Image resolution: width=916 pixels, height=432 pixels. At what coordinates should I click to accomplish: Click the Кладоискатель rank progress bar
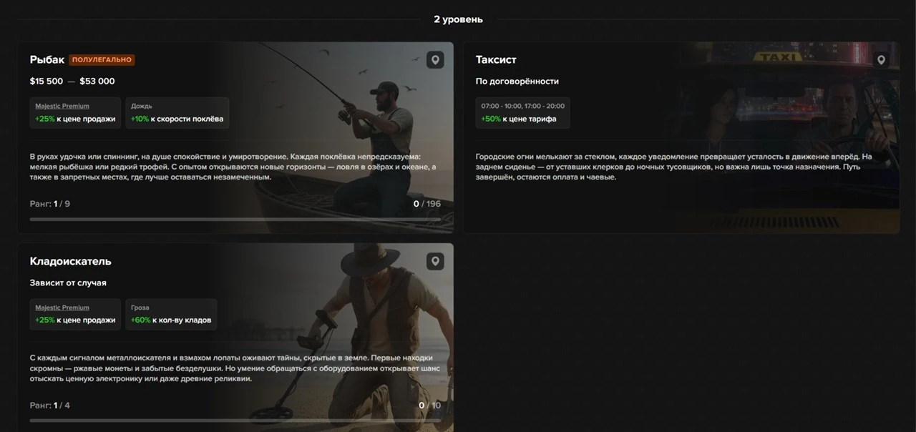click(x=235, y=421)
